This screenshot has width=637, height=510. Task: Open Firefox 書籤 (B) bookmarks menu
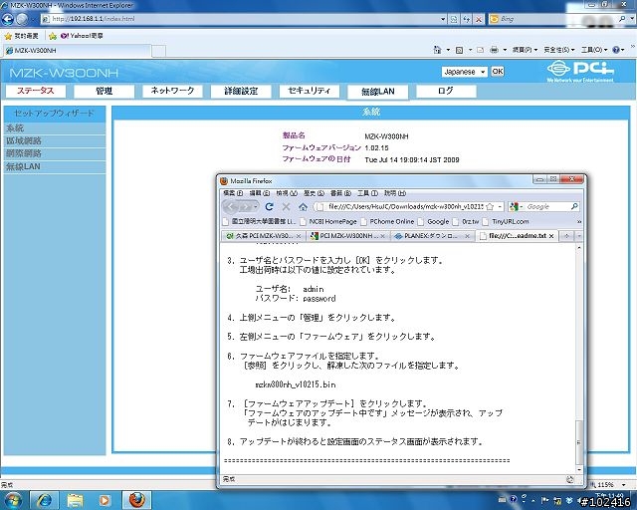click(340, 193)
